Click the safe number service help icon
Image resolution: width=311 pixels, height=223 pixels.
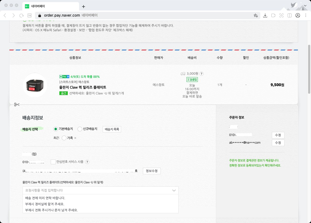[x=87, y=162]
